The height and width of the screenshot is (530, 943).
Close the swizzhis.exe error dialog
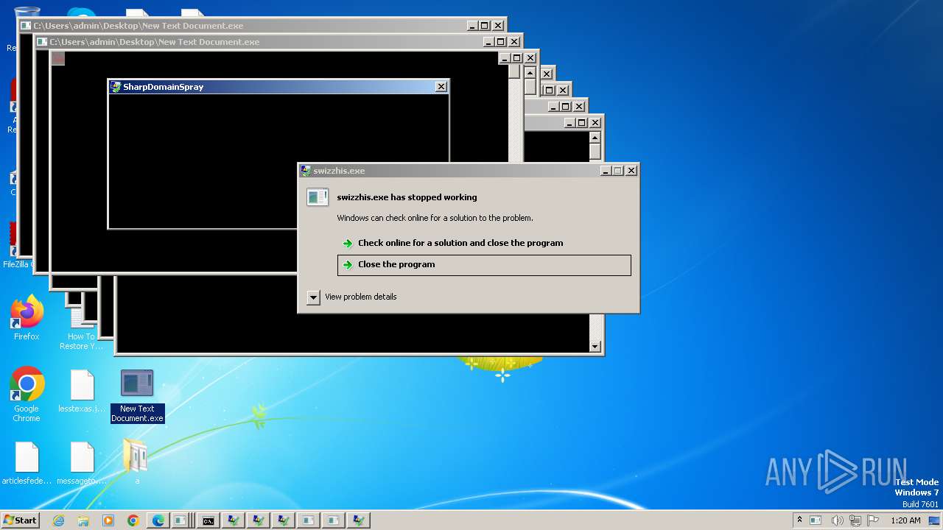pos(631,171)
